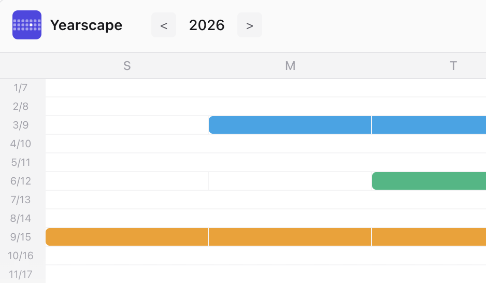Select the 9/15 row label

(21, 237)
